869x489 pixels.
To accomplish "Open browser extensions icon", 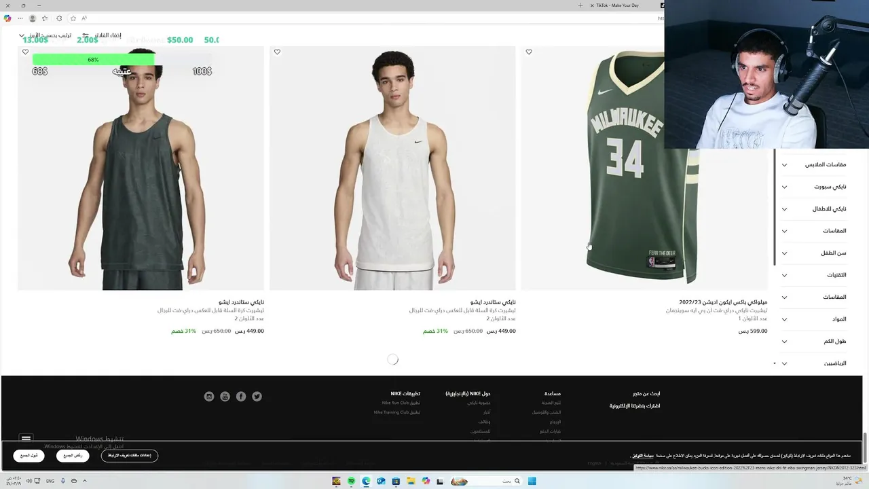I will coord(59,18).
